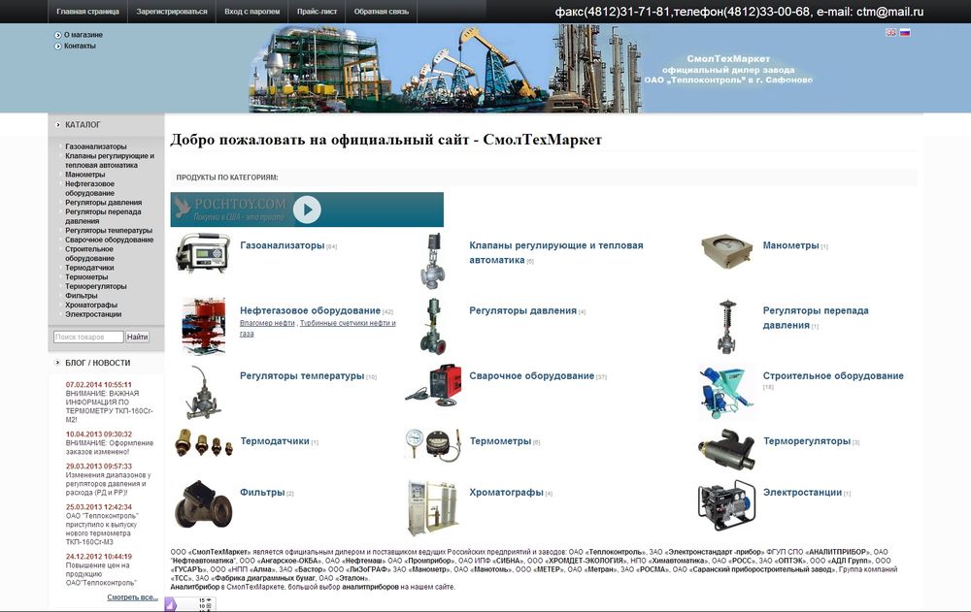Image resolution: width=971 pixels, height=612 pixels.
Task: Switch language with the Russian flag icon
Action: [x=905, y=32]
